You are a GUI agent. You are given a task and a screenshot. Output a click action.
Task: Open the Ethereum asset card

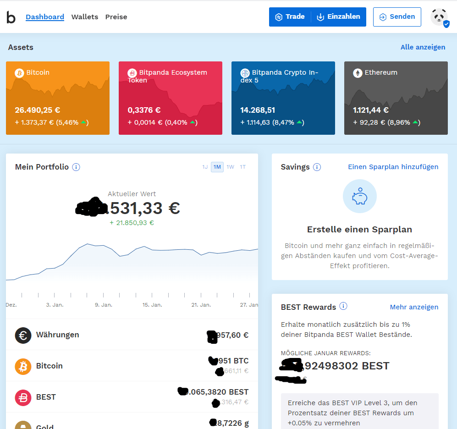coord(396,98)
